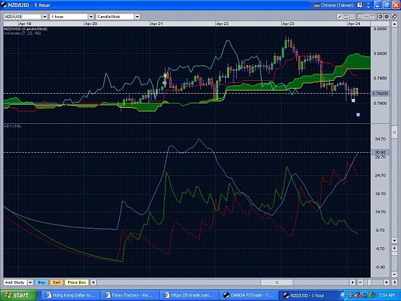401x301 pixels.
Task: Click the first grid layout icon in toolbar
Action: click(x=360, y=17)
